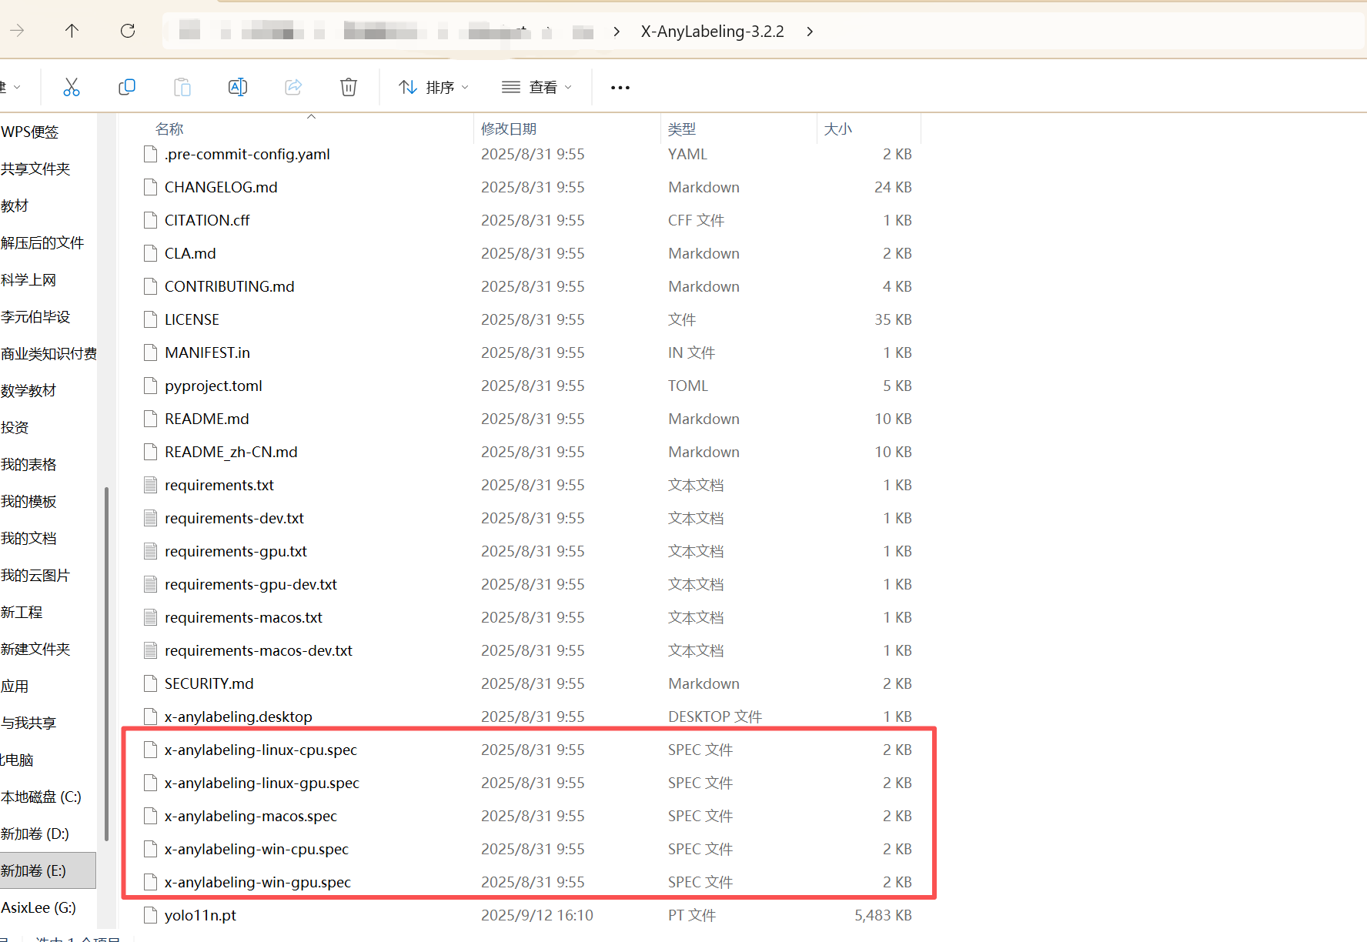Select file icon of CHANGELOG.md
1367x942 pixels.
[x=151, y=188]
